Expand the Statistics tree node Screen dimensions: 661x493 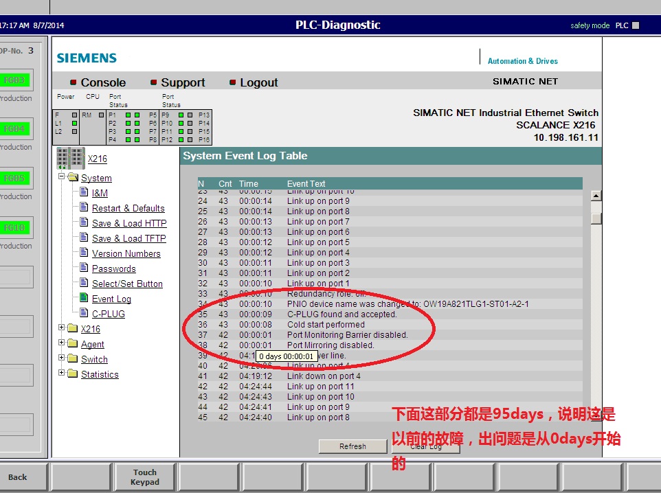[62, 372]
